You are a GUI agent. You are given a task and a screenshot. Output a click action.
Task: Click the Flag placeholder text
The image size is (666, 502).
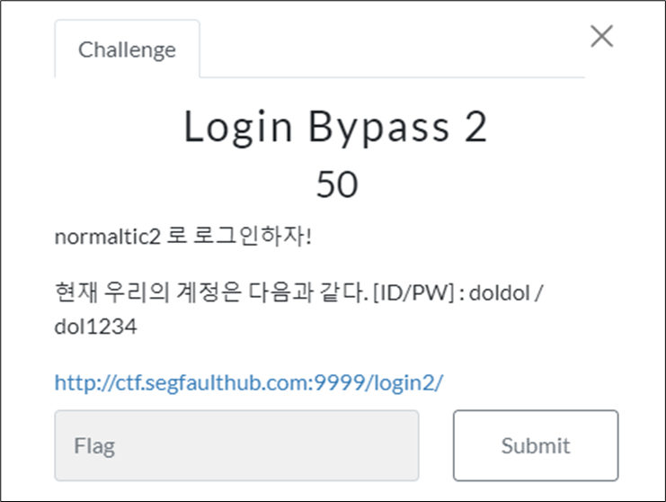[x=94, y=446]
